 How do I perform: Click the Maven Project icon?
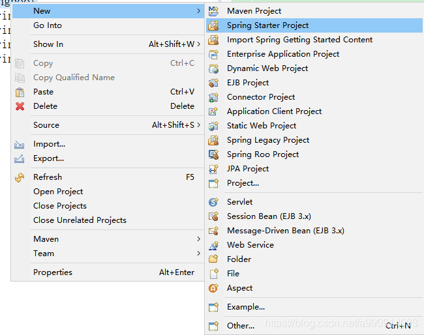point(213,11)
